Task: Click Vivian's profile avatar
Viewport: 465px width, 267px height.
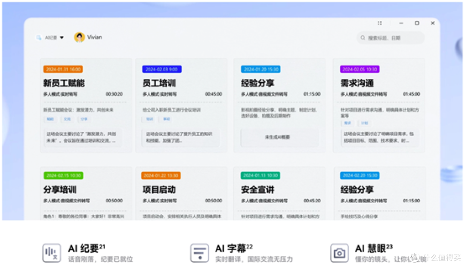Action: pos(79,37)
